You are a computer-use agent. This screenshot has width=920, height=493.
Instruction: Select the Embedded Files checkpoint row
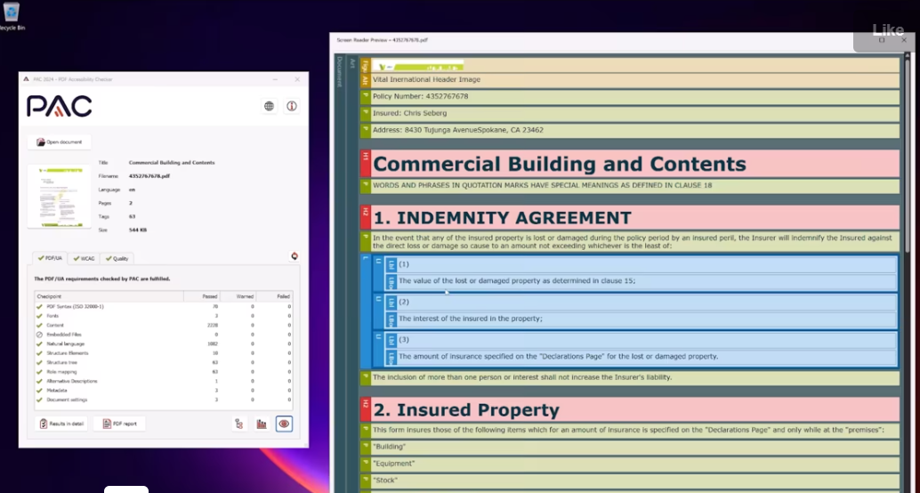(x=164, y=335)
